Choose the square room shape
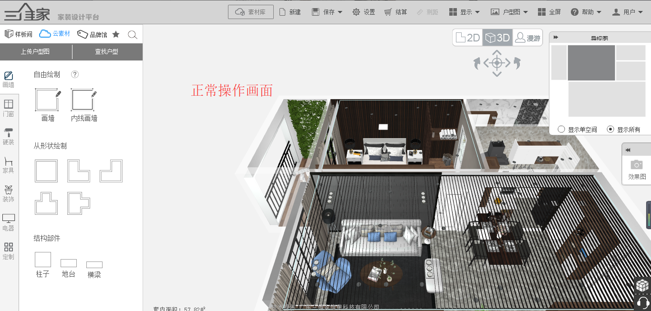 tap(46, 171)
